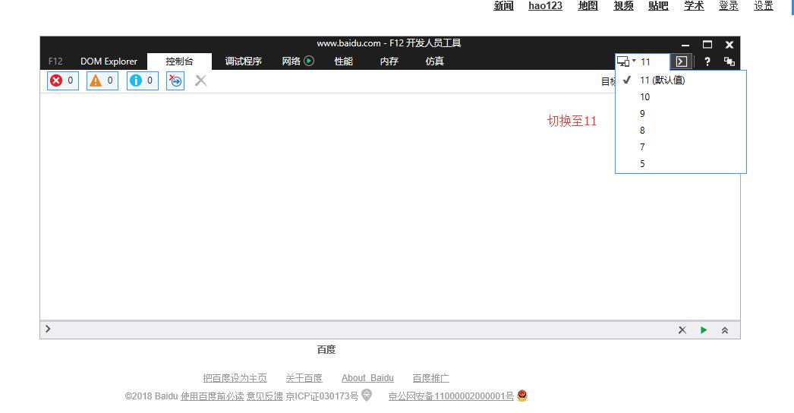Image resolution: width=794 pixels, height=413 pixels.
Task: Open F12 tools help question mark
Action: [x=707, y=61]
